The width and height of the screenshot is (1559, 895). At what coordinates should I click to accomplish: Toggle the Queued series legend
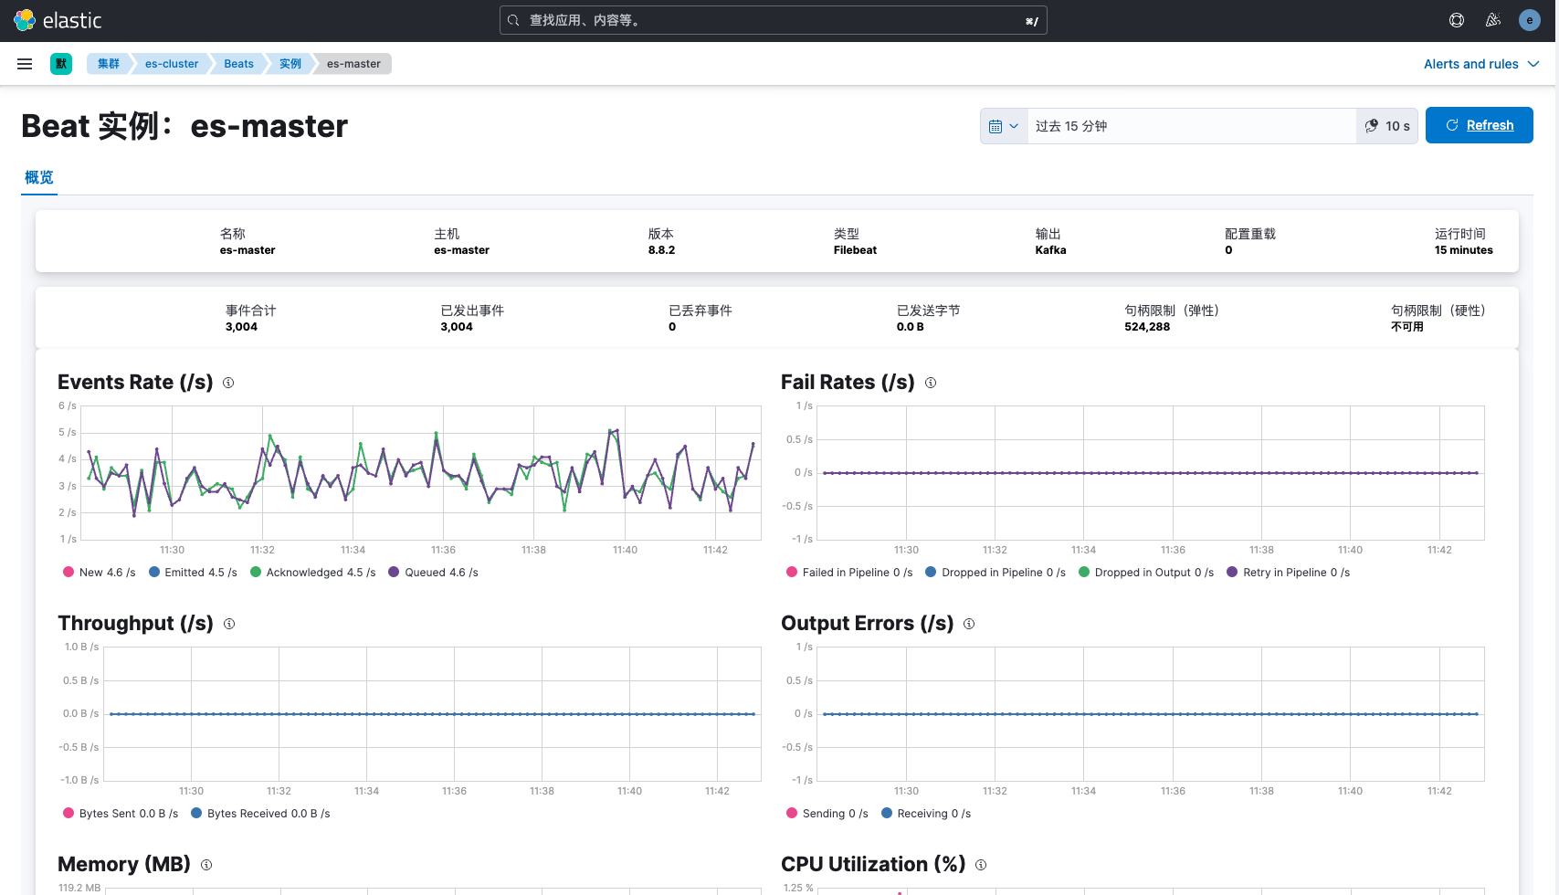[x=433, y=573]
